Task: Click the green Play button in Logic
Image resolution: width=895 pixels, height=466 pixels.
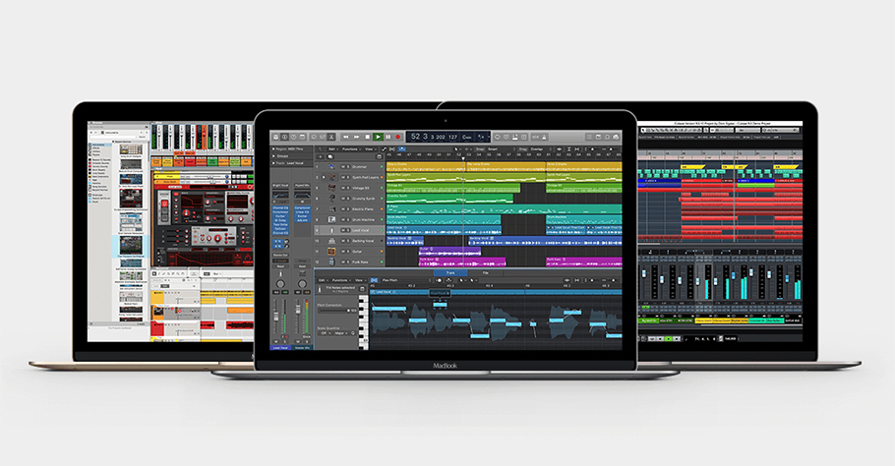Action: click(x=379, y=137)
